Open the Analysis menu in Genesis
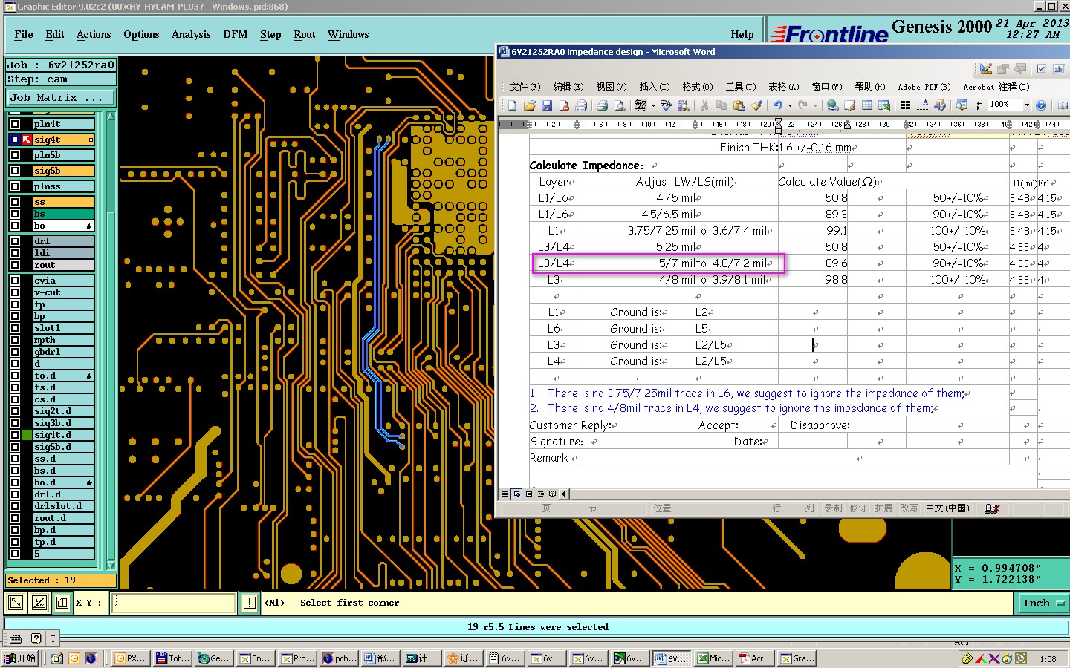 point(191,34)
